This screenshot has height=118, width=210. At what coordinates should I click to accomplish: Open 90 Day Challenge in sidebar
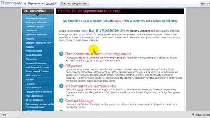pos(34,100)
